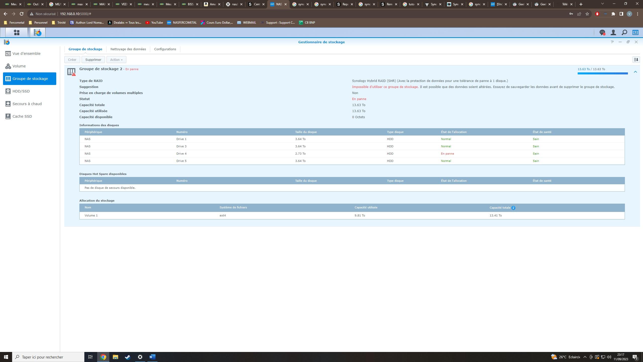Open the DSM user options icon
The image size is (643, 362).
point(613,32)
